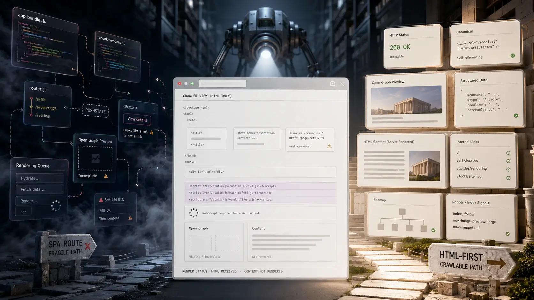Click the "Not rendered" label under Content

pos(262,257)
